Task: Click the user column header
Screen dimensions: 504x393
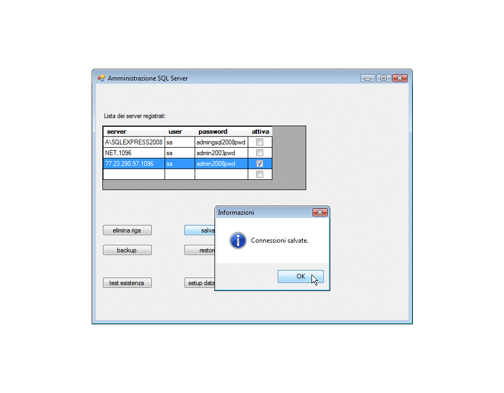Action: tap(180, 132)
